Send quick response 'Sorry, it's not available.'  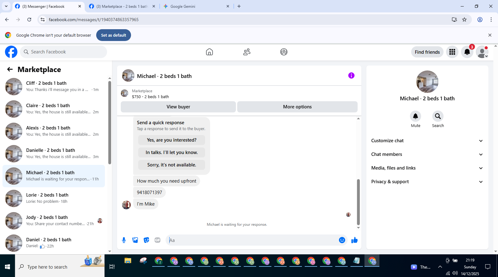[x=171, y=165]
